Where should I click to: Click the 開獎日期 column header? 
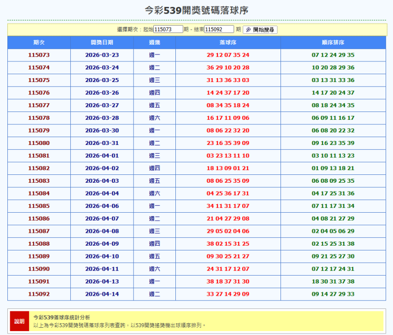102,42
